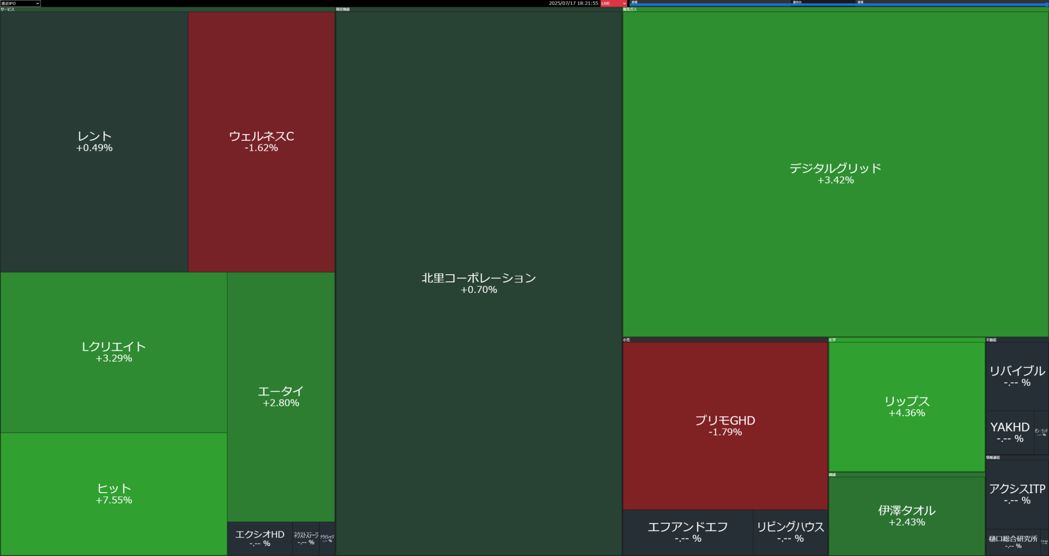Click the 小売 sector header

click(x=725, y=340)
